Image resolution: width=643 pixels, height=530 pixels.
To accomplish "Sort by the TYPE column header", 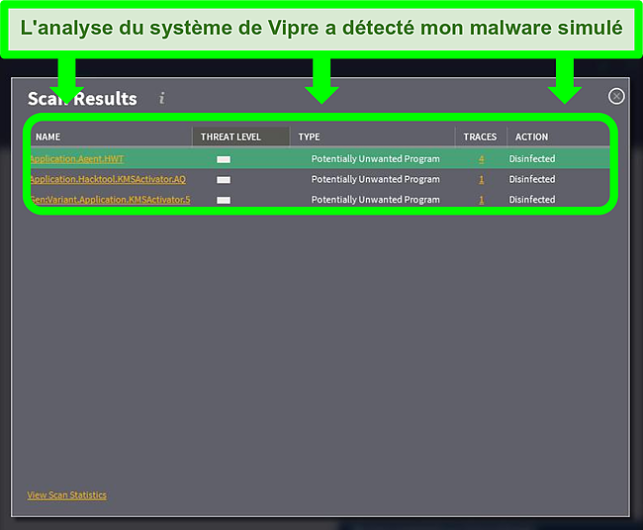I will [x=309, y=136].
